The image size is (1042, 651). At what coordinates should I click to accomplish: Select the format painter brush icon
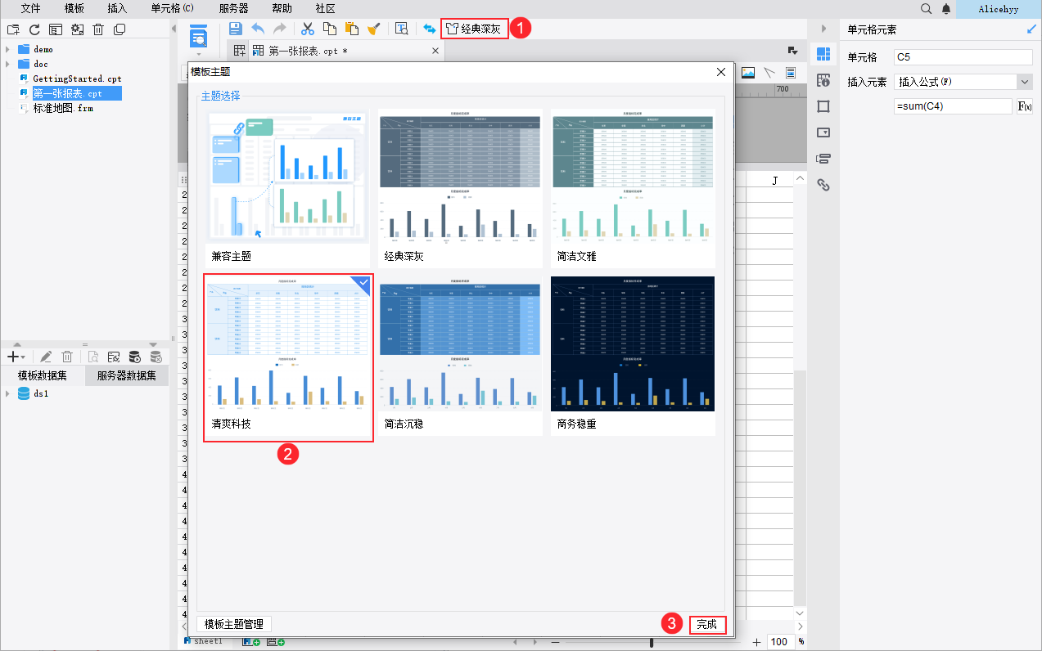pyautogui.click(x=373, y=29)
